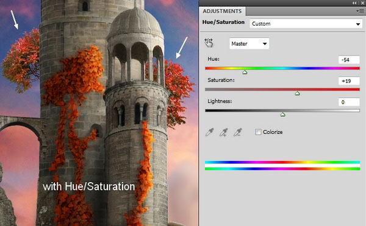Click the Lightness slider handle
This screenshot has height=226, width=366.
coord(282,115)
